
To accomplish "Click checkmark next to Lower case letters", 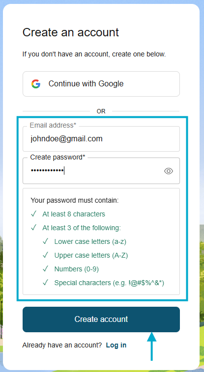I will (45, 241).
